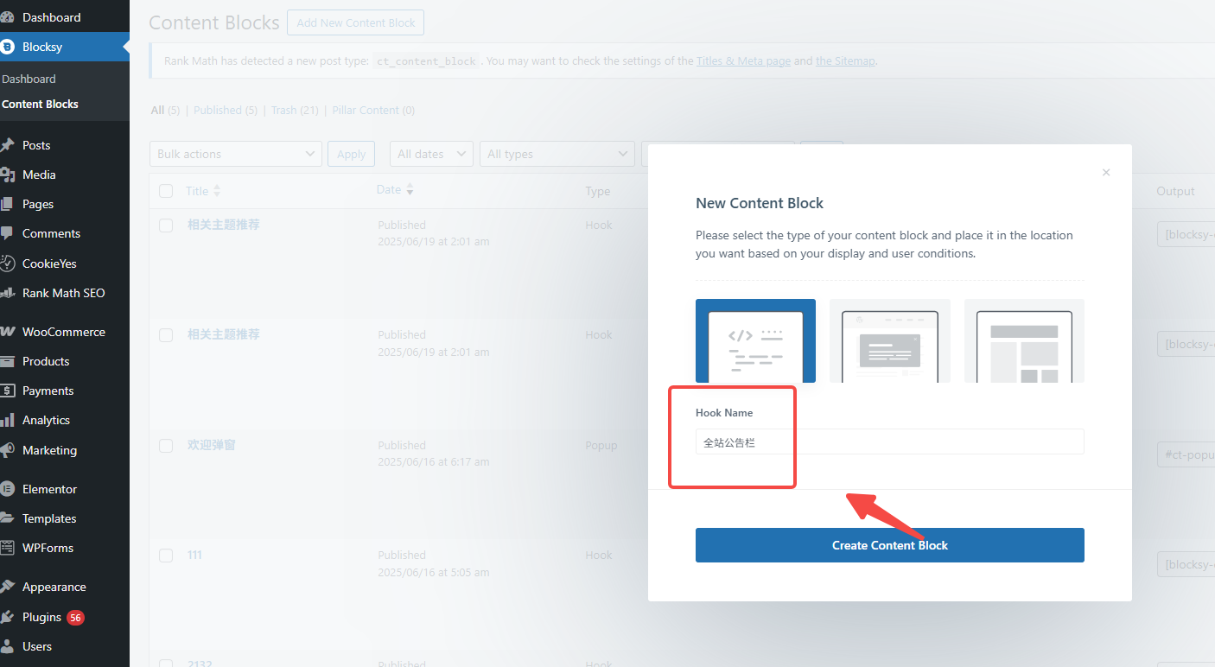Switch to the Published (5) filter tab
The image size is (1215, 667).
point(225,110)
